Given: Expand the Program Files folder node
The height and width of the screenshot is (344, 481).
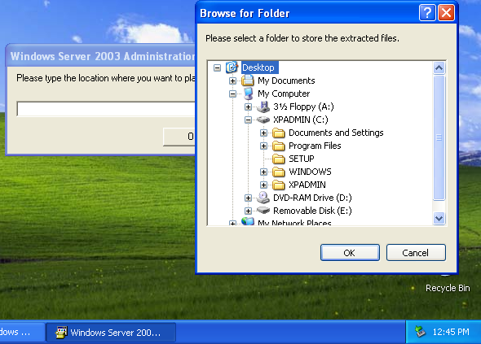Looking at the screenshot, I should click(x=263, y=146).
